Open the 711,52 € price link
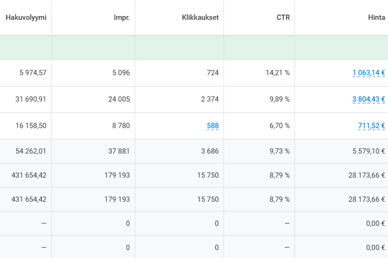 [371, 125]
